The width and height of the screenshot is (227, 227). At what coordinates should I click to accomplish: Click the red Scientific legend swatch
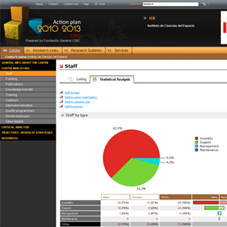coord(197,138)
